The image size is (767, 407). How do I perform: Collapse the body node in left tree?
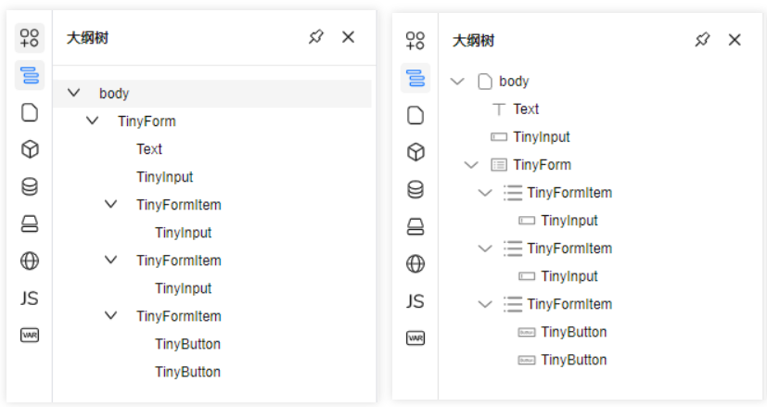click(x=74, y=93)
